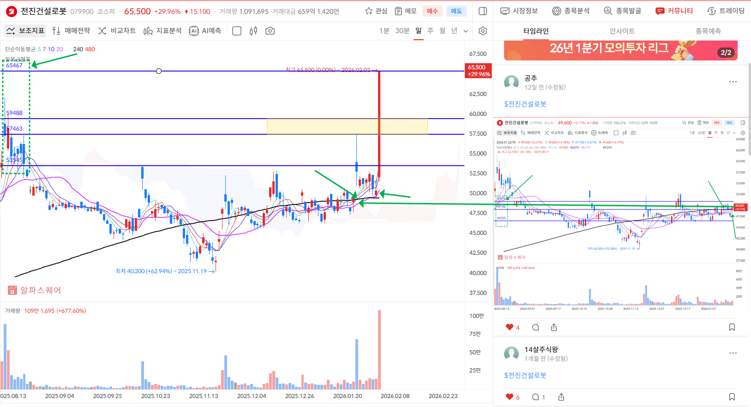Image resolution: width=751 pixels, height=407 pixels.
Task: Launch the AI예측 prediction tool
Action: 205,31
